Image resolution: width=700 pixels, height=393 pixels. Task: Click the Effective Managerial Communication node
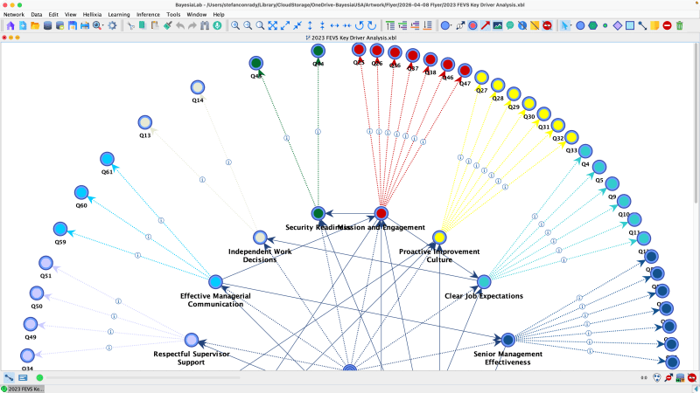(x=215, y=281)
